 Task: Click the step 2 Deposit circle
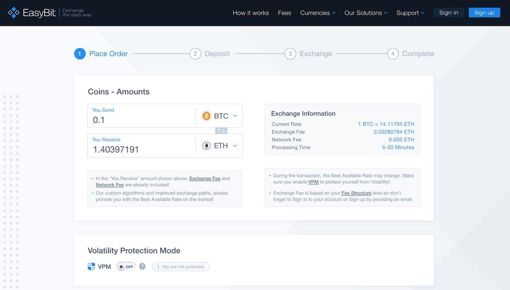(195, 53)
